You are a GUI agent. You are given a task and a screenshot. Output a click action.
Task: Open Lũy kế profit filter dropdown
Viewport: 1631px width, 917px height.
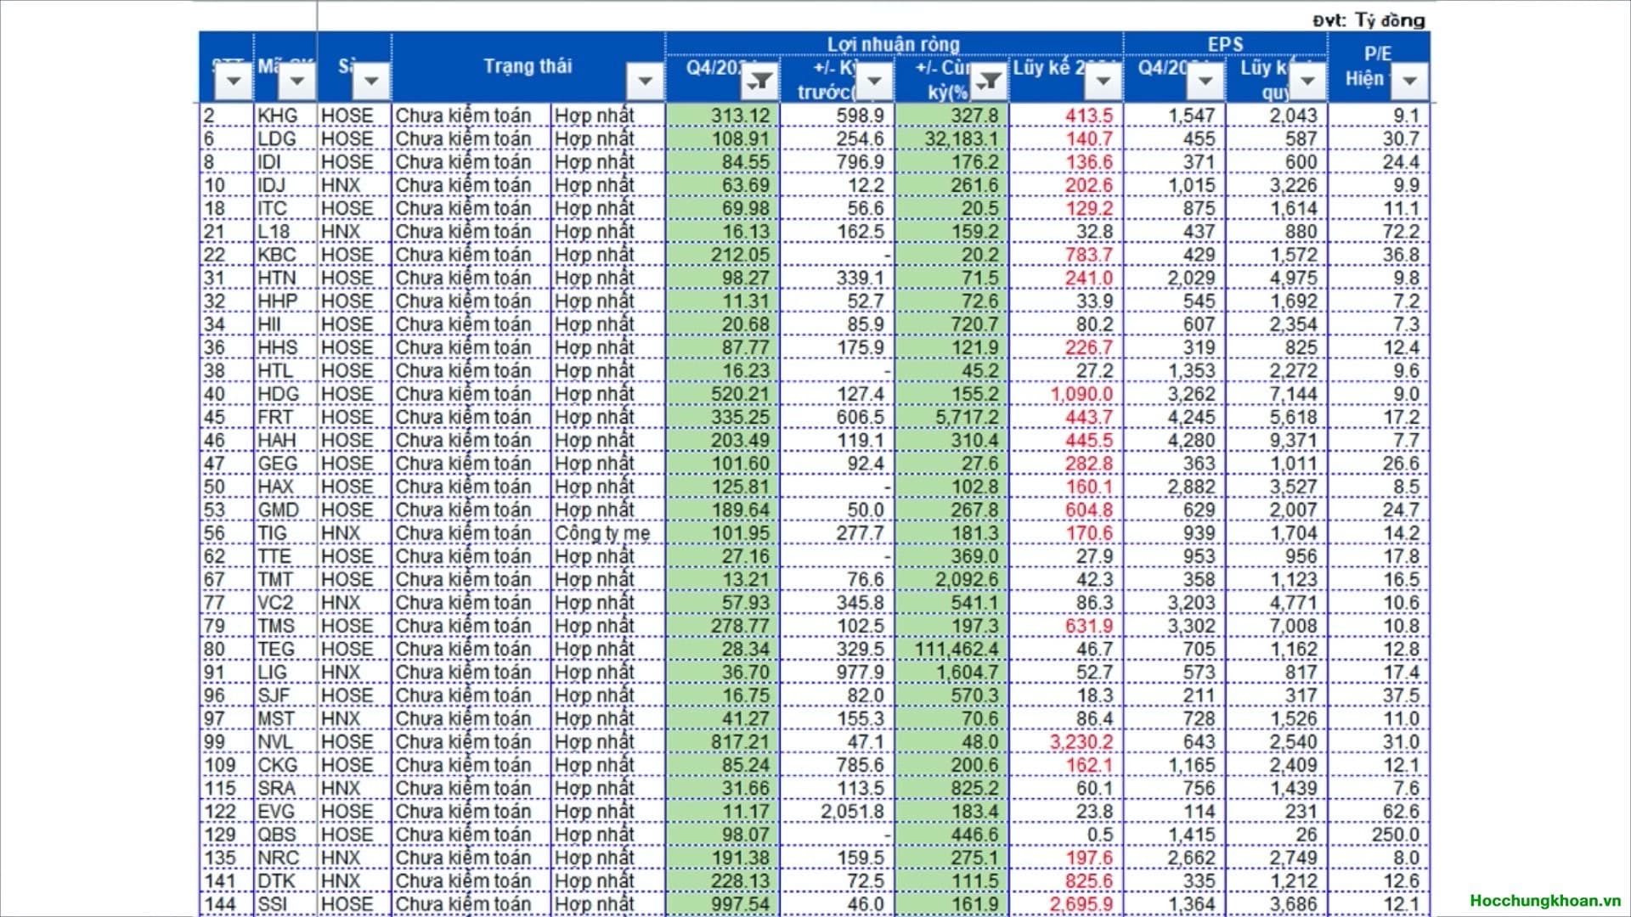tap(1103, 82)
